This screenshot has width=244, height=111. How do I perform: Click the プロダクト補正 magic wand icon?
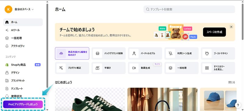(x=61, y=68)
